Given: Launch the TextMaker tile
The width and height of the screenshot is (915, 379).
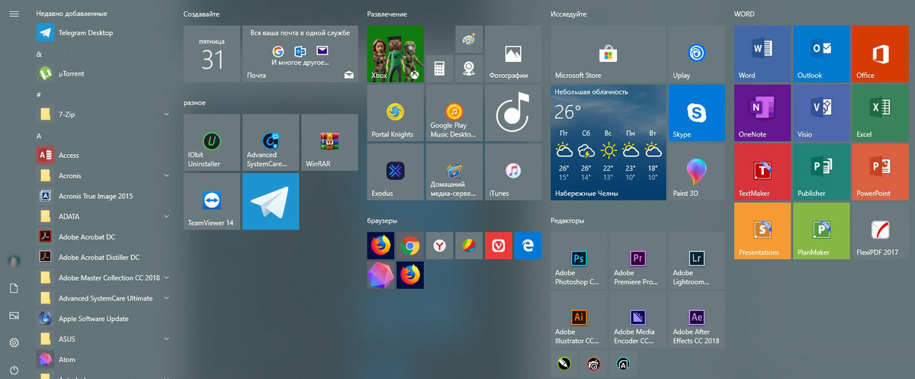Looking at the screenshot, I should [762, 172].
